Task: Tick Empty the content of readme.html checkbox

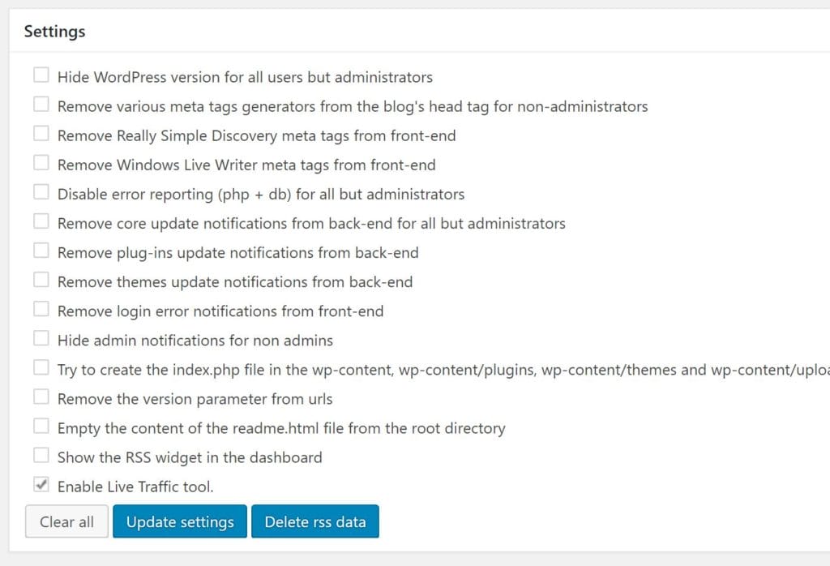Action: [41, 427]
